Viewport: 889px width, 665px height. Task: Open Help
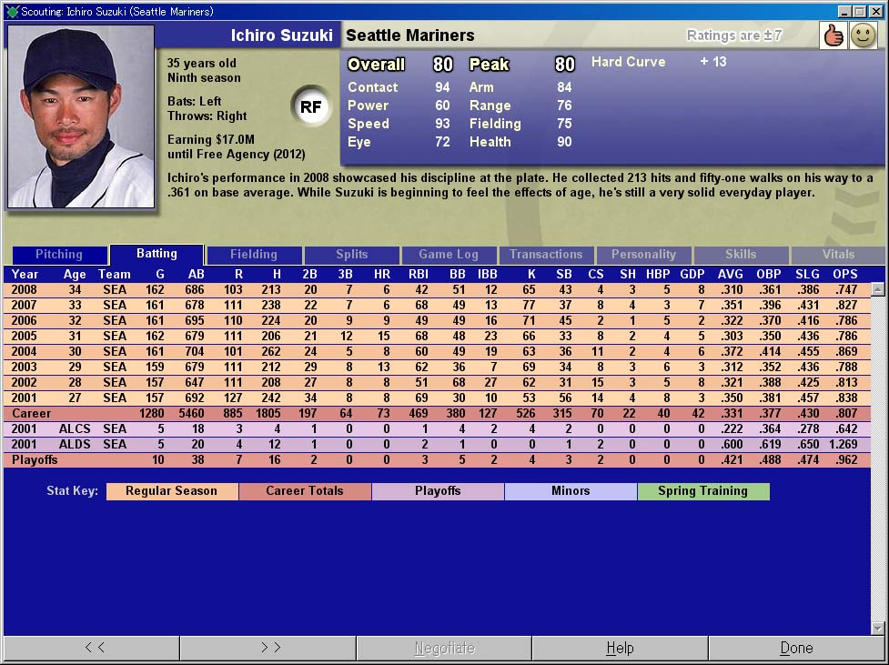[621, 648]
